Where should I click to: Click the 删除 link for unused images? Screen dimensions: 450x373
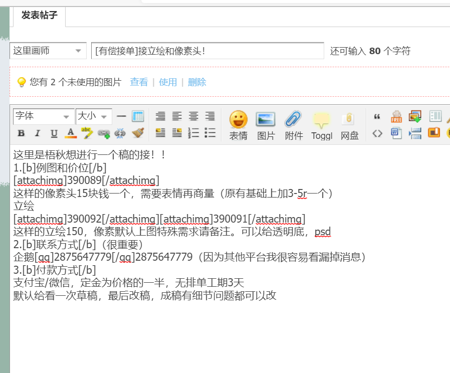point(197,82)
